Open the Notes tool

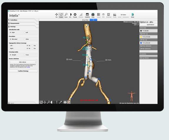tap(132, 15)
